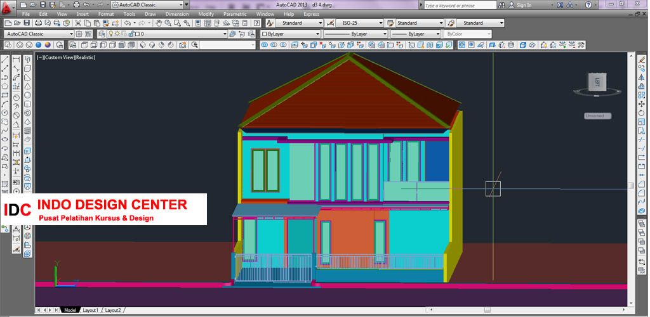Open the Express menu
This screenshot has width=650, height=317.
point(311,14)
